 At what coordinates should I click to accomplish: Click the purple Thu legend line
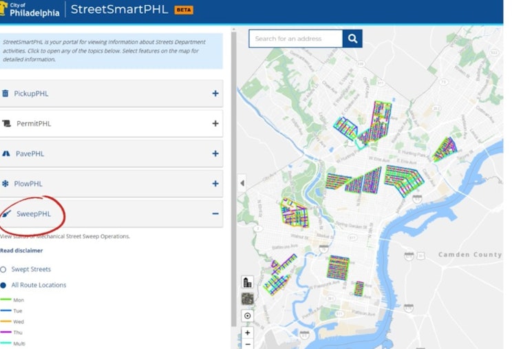tap(6, 332)
